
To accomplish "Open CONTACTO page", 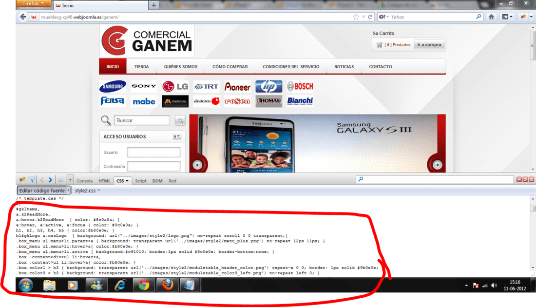I will pyautogui.click(x=381, y=67).
